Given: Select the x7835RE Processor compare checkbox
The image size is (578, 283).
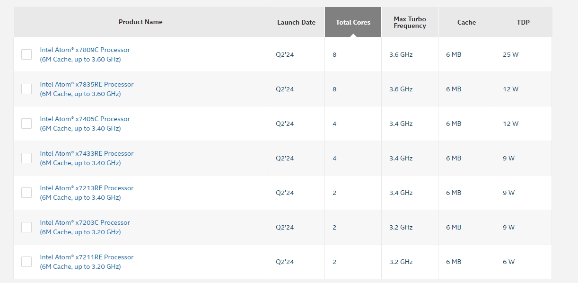Looking at the screenshot, I should click(x=26, y=89).
